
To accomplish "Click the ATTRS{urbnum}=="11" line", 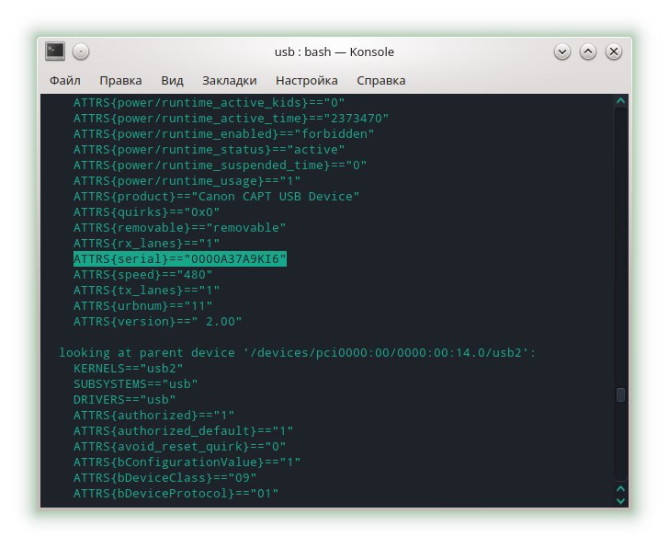I will tap(143, 305).
